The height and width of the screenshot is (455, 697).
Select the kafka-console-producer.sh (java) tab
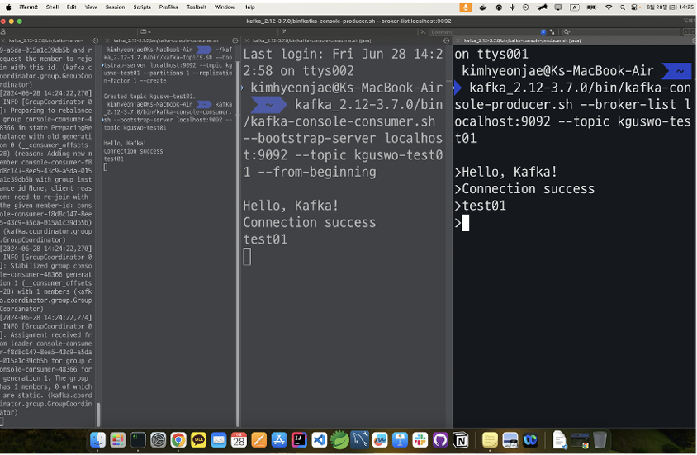pos(522,40)
